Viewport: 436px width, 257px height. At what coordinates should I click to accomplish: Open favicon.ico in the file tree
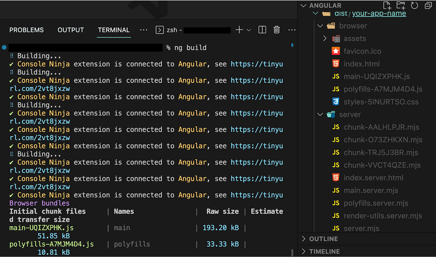pyautogui.click(x=362, y=51)
